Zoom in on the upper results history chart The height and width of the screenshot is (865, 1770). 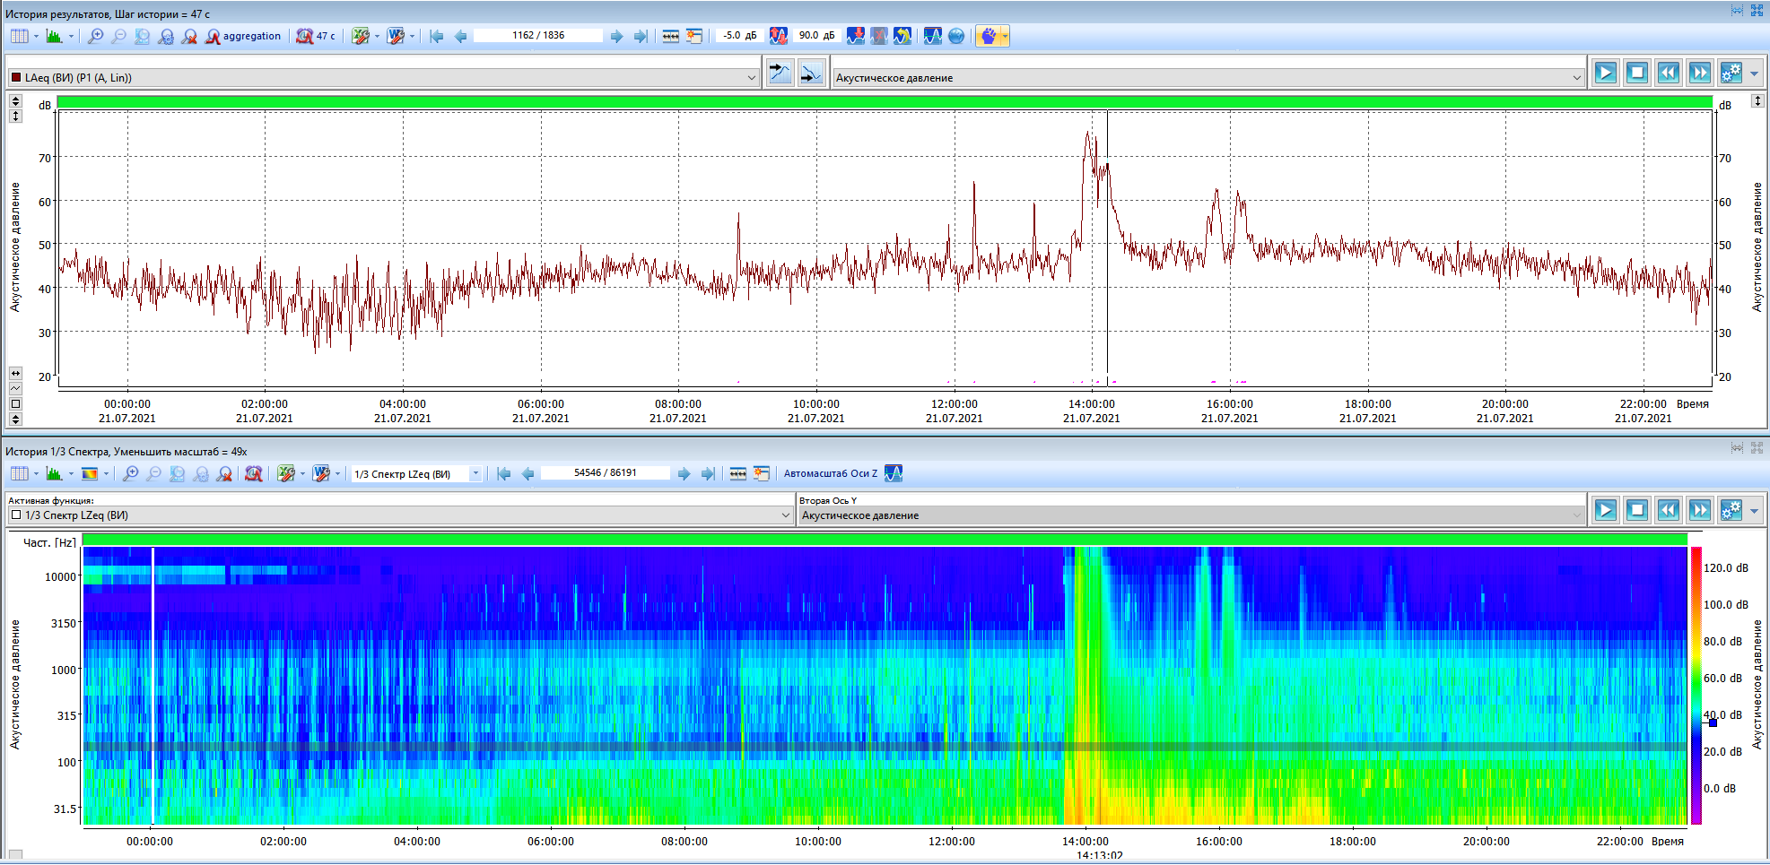tap(95, 36)
